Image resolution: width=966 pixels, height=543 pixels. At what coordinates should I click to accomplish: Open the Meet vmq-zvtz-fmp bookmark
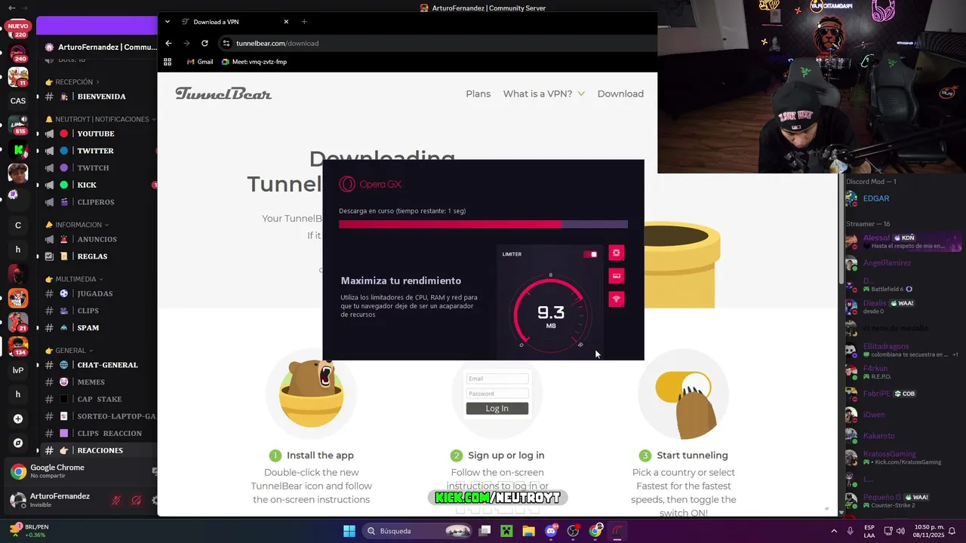pyautogui.click(x=254, y=62)
